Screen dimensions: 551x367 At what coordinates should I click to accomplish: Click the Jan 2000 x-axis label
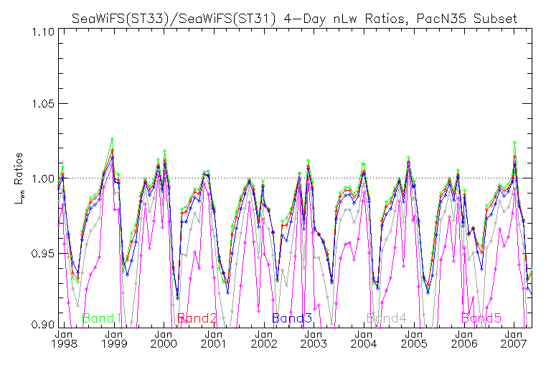(x=164, y=339)
